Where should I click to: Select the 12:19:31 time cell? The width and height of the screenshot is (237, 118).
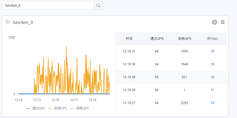point(129,51)
